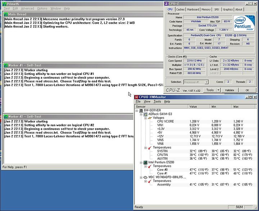Viewport: 259px width, 211px height.
Task: Click the Voltages lightning icon
Action: (150, 118)
